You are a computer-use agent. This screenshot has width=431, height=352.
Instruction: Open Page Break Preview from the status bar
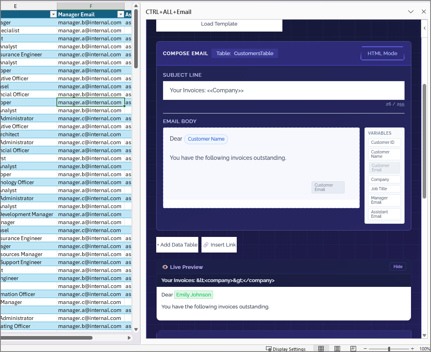tap(353, 348)
